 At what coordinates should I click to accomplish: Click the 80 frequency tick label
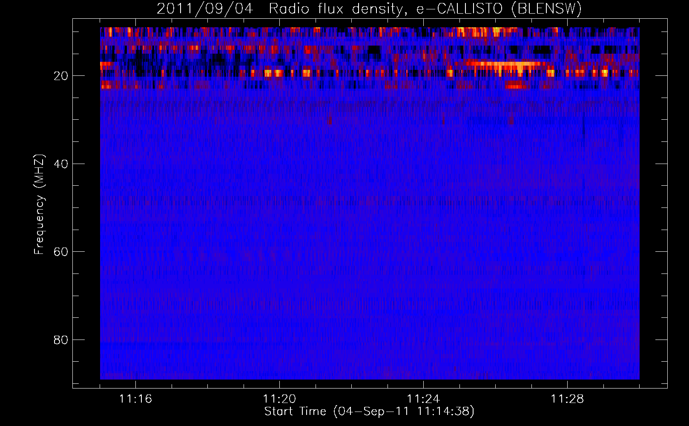[x=61, y=340]
